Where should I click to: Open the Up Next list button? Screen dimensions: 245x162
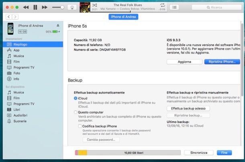point(174,7)
